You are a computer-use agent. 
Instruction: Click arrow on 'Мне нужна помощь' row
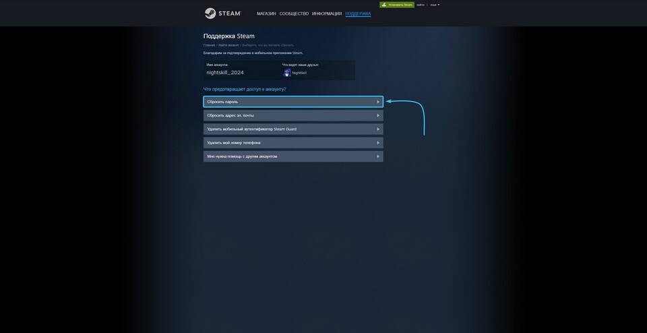377,156
